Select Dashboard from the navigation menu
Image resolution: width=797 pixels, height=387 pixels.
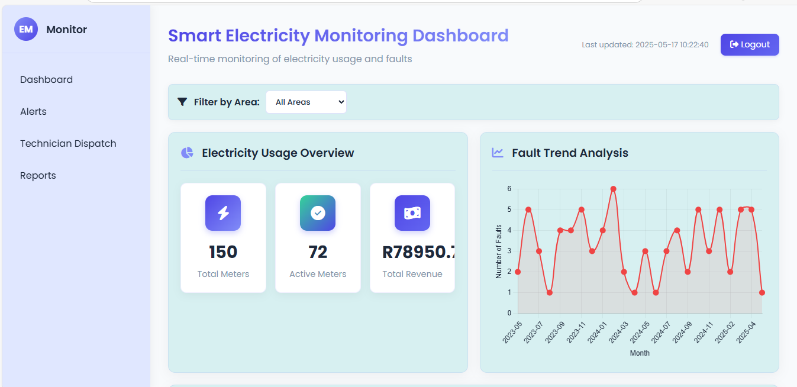tap(46, 79)
